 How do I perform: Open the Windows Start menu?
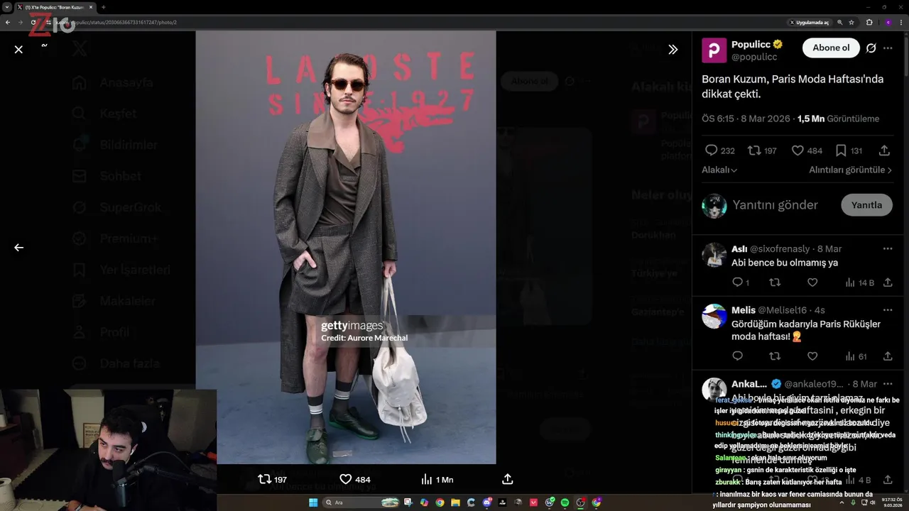click(x=313, y=502)
